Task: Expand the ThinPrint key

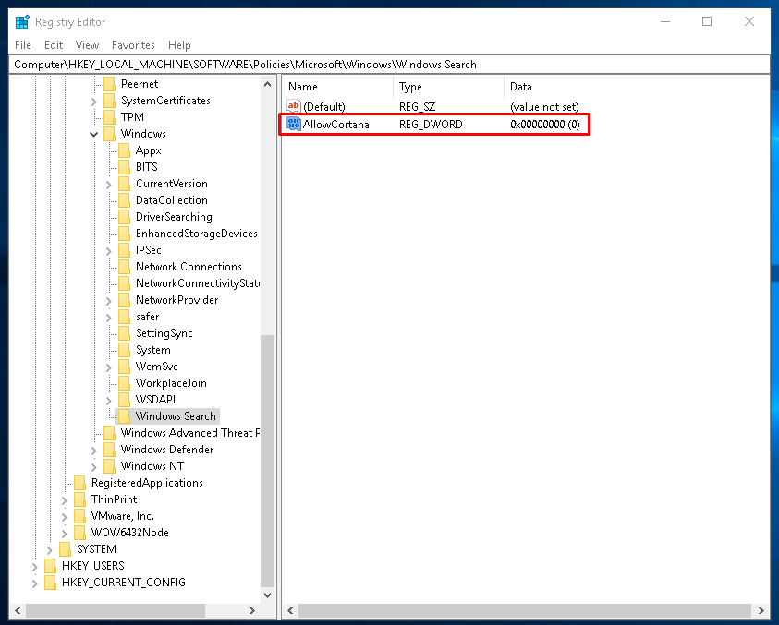Action: click(65, 499)
